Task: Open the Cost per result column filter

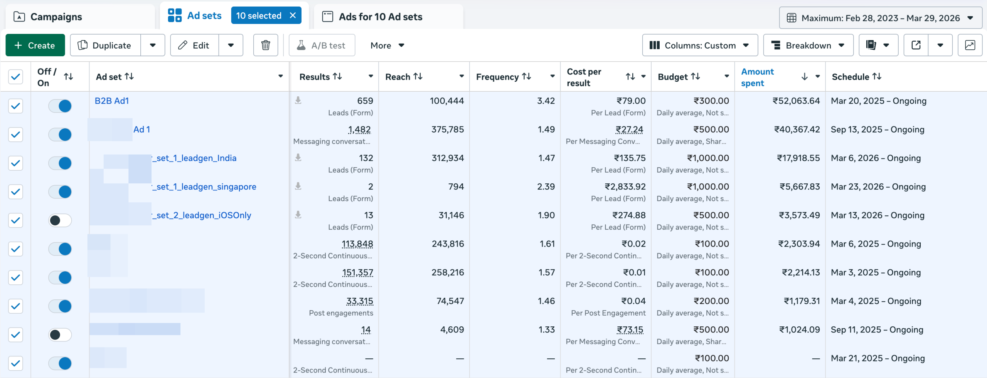Action: pos(643,77)
